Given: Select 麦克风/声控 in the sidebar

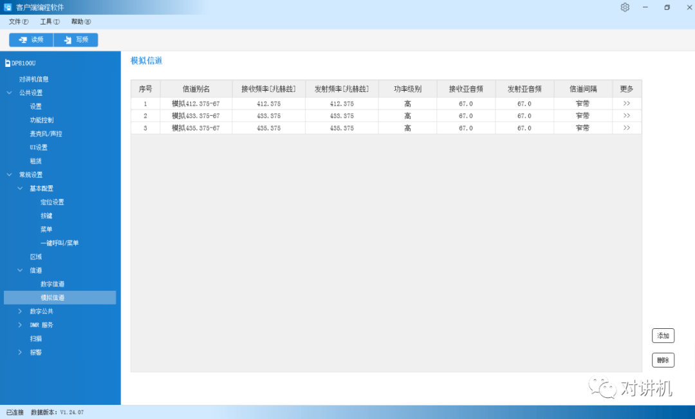Looking at the screenshot, I should pyautogui.click(x=46, y=133).
